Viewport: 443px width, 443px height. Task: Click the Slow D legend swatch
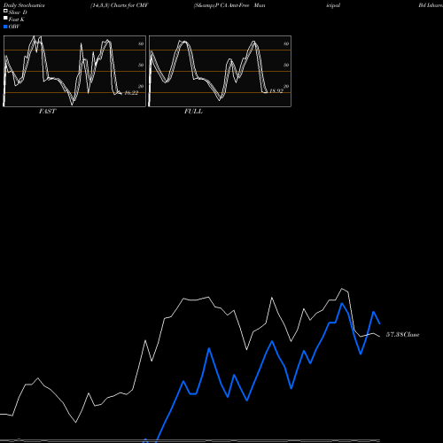[x=5, y=11]
